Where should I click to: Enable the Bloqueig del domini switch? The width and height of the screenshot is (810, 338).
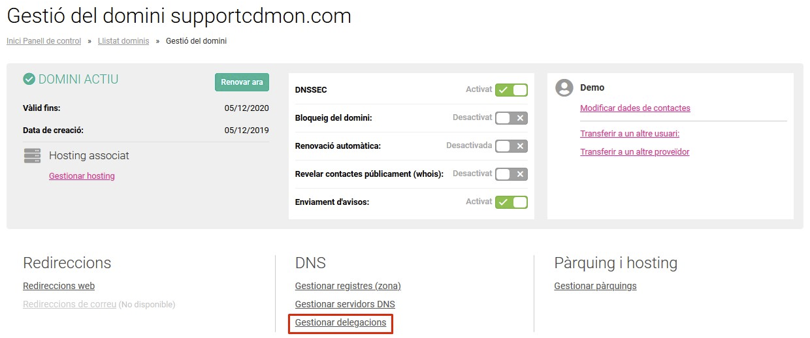click(511, 118)
